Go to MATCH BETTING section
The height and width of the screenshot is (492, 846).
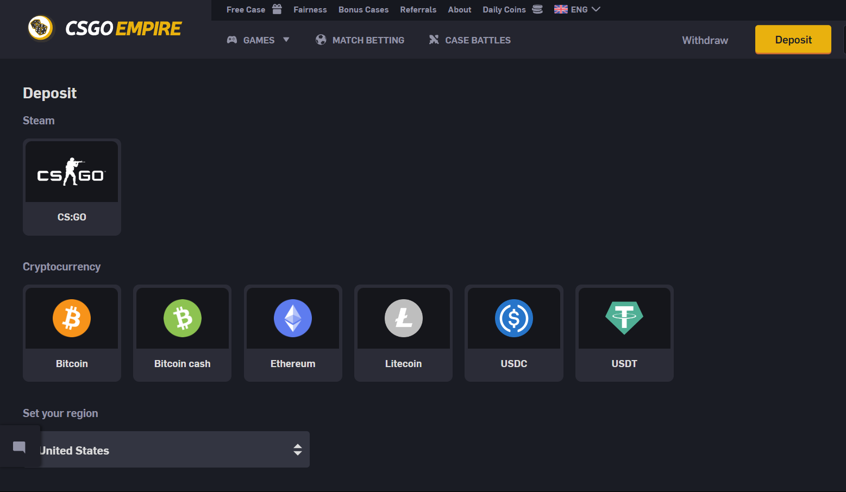(360, 40)
